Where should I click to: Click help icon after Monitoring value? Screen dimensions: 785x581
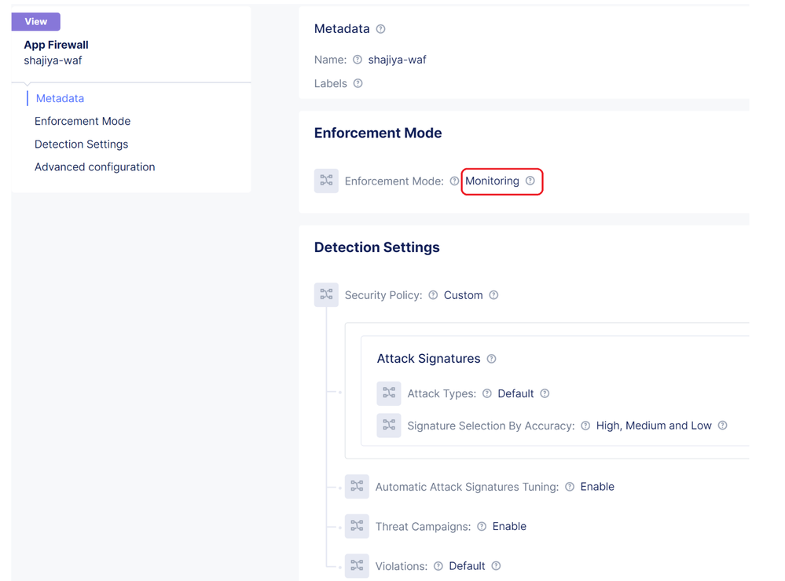tap(530, 181)
